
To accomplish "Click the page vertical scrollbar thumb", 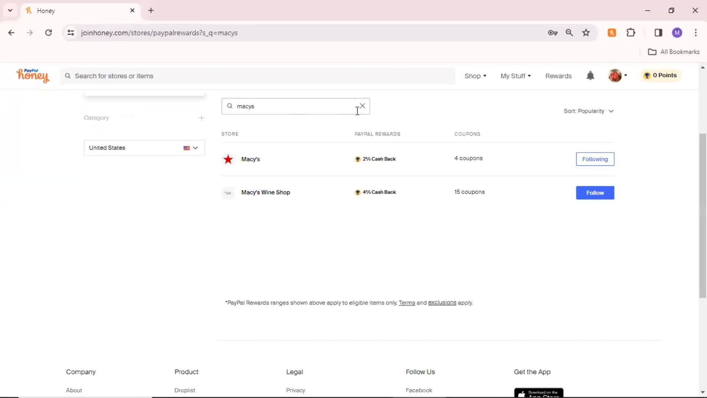I will click(x=703, y=216).
